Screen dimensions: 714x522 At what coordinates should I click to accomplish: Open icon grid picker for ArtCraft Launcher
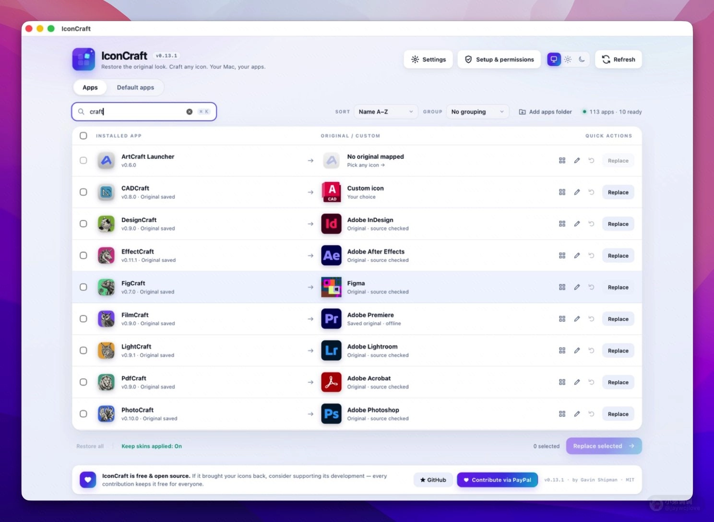pyautogui.click(x=562, y=161)
